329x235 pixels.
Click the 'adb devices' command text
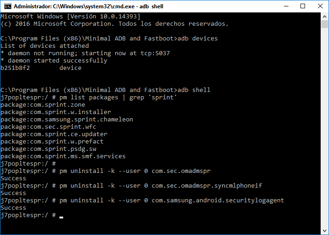[x=197, y=39]
